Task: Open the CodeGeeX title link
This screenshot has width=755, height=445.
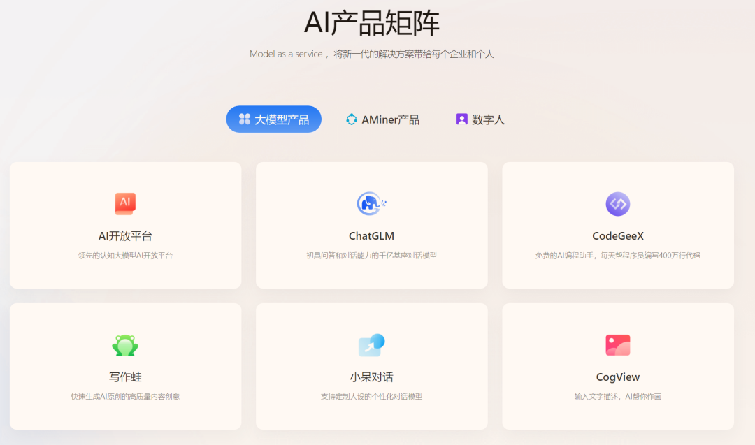Action: [x=618, y=235]
